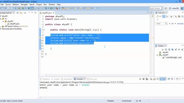The height and width of the screenshot is (103, 184).
Task: Collapse the ahyaPC package node
Action: (x=3, y=21)
